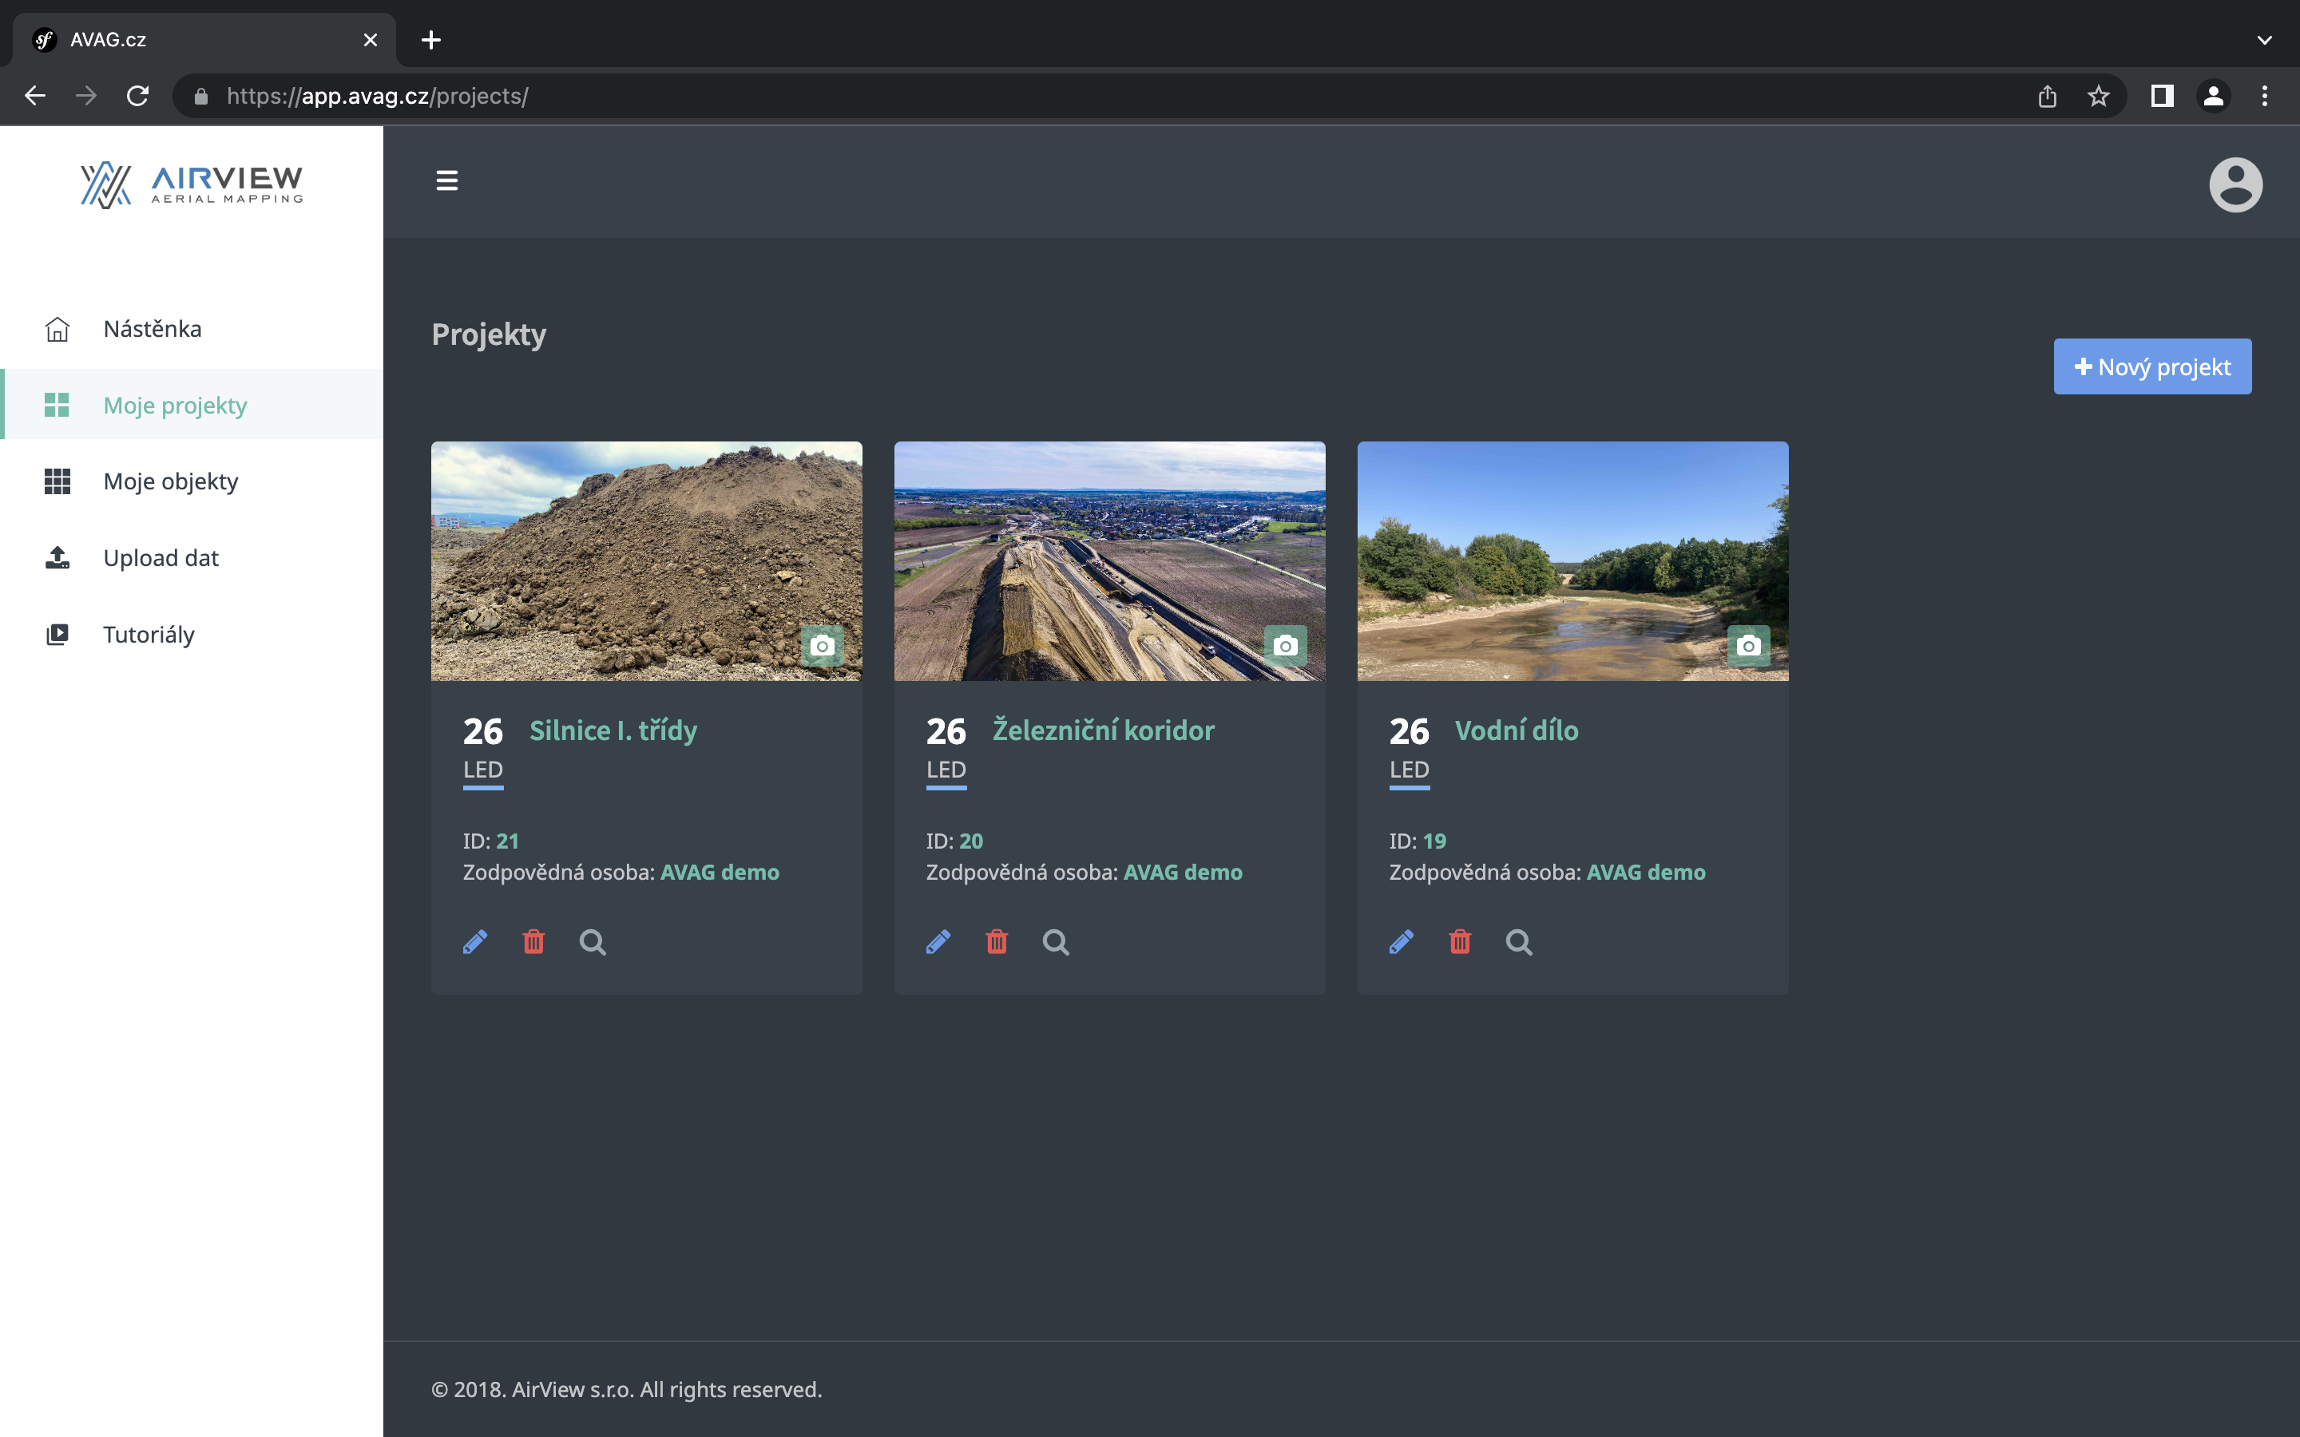The height and width of the screenshot is (1437, 2300).
Task: Create a new project with Nový projekt
Action: [2151, 367]
